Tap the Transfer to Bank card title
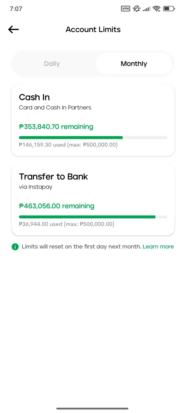Viewport: 186px width, 413px height. pos(53,176)
